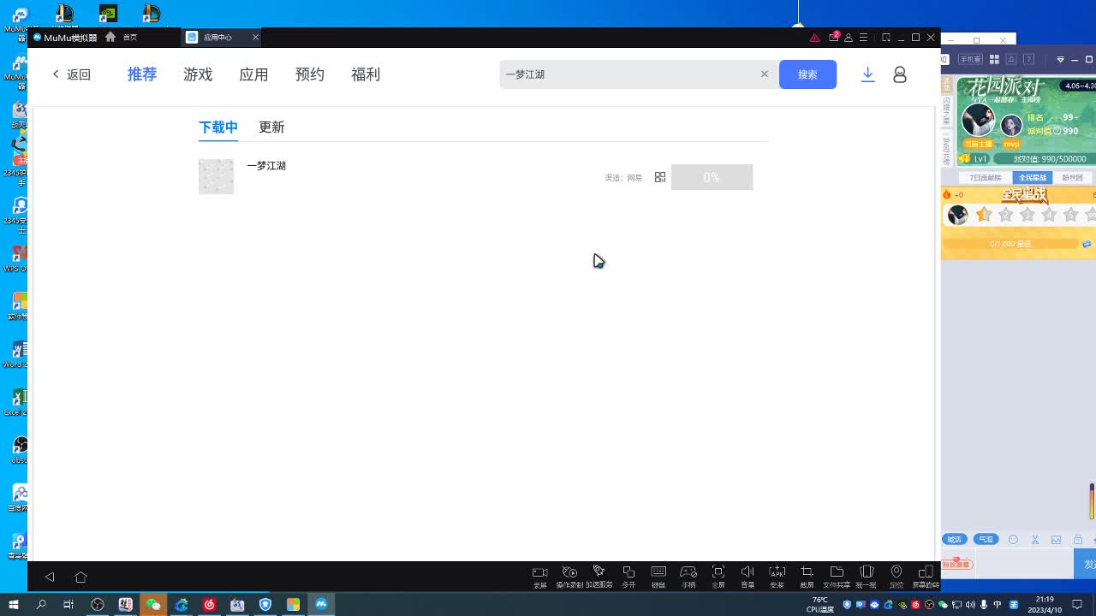Screen dimensions: 1096x616
Task: Clear the search box with the X
Action: 765,74
